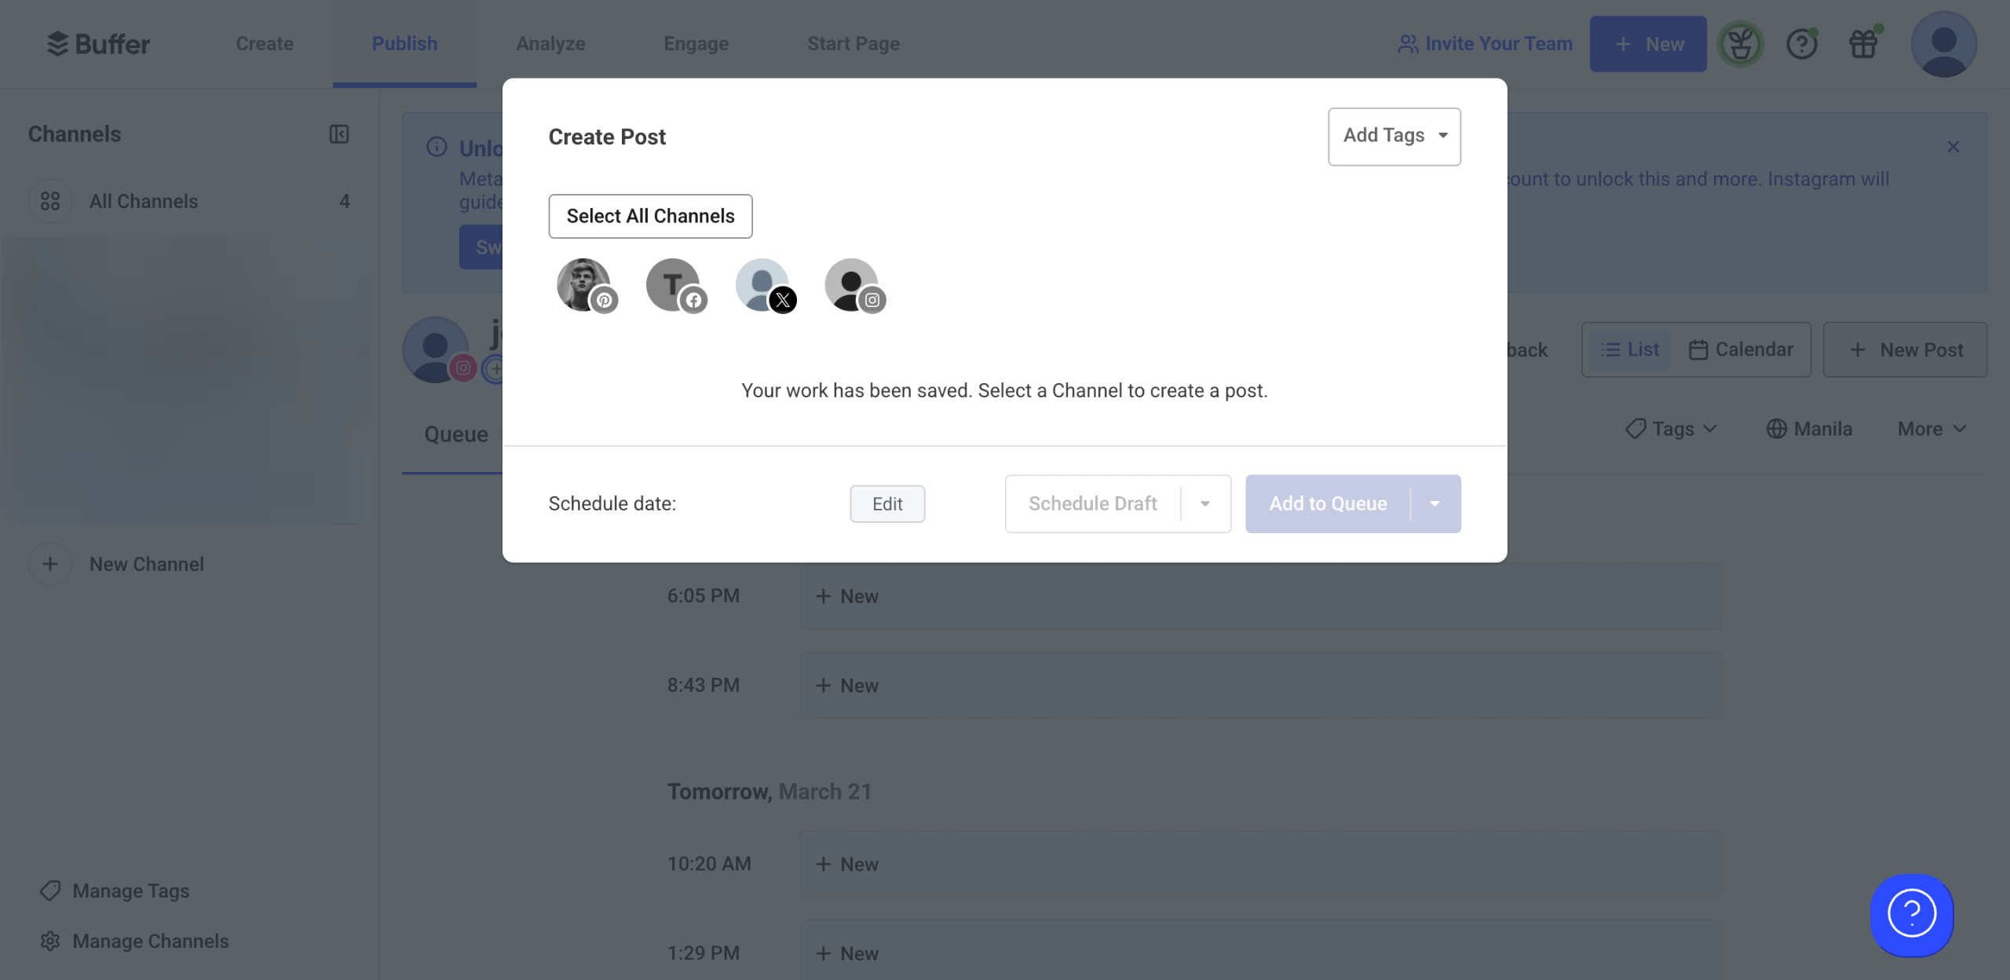The image size is (2010, 980).
Task: Open the user profile avatar menu
Action: [x=1943, y=43]
